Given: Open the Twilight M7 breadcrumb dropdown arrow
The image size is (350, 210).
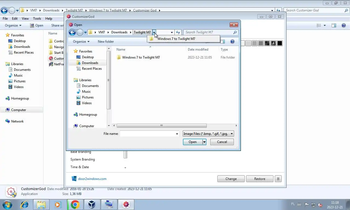Looking at the screenshot, I should (154, 32).
